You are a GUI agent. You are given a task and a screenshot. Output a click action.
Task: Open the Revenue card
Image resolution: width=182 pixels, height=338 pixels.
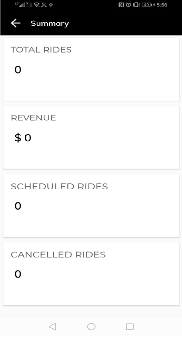91,137
